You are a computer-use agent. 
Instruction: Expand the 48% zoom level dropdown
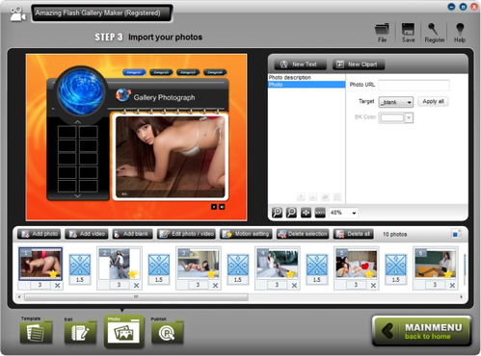[343, 213]
